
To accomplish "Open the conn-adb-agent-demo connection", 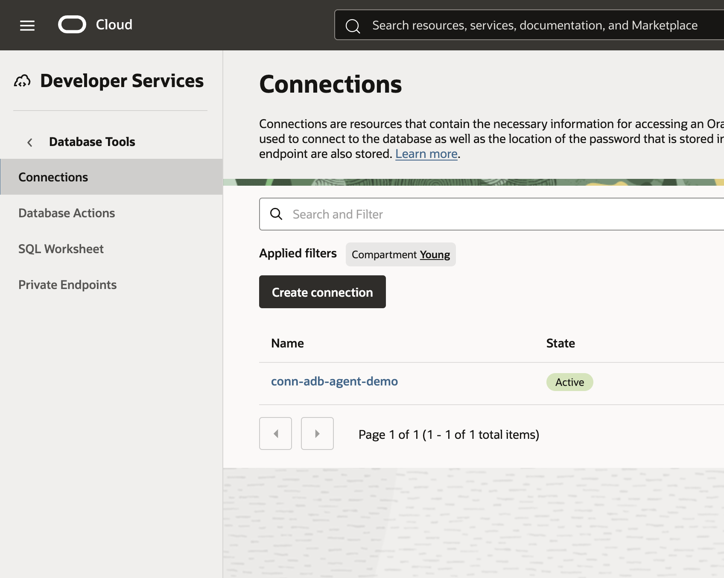I will [x=334, y=381].
